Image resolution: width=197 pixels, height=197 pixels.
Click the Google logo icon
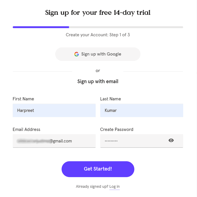(77, 54)
